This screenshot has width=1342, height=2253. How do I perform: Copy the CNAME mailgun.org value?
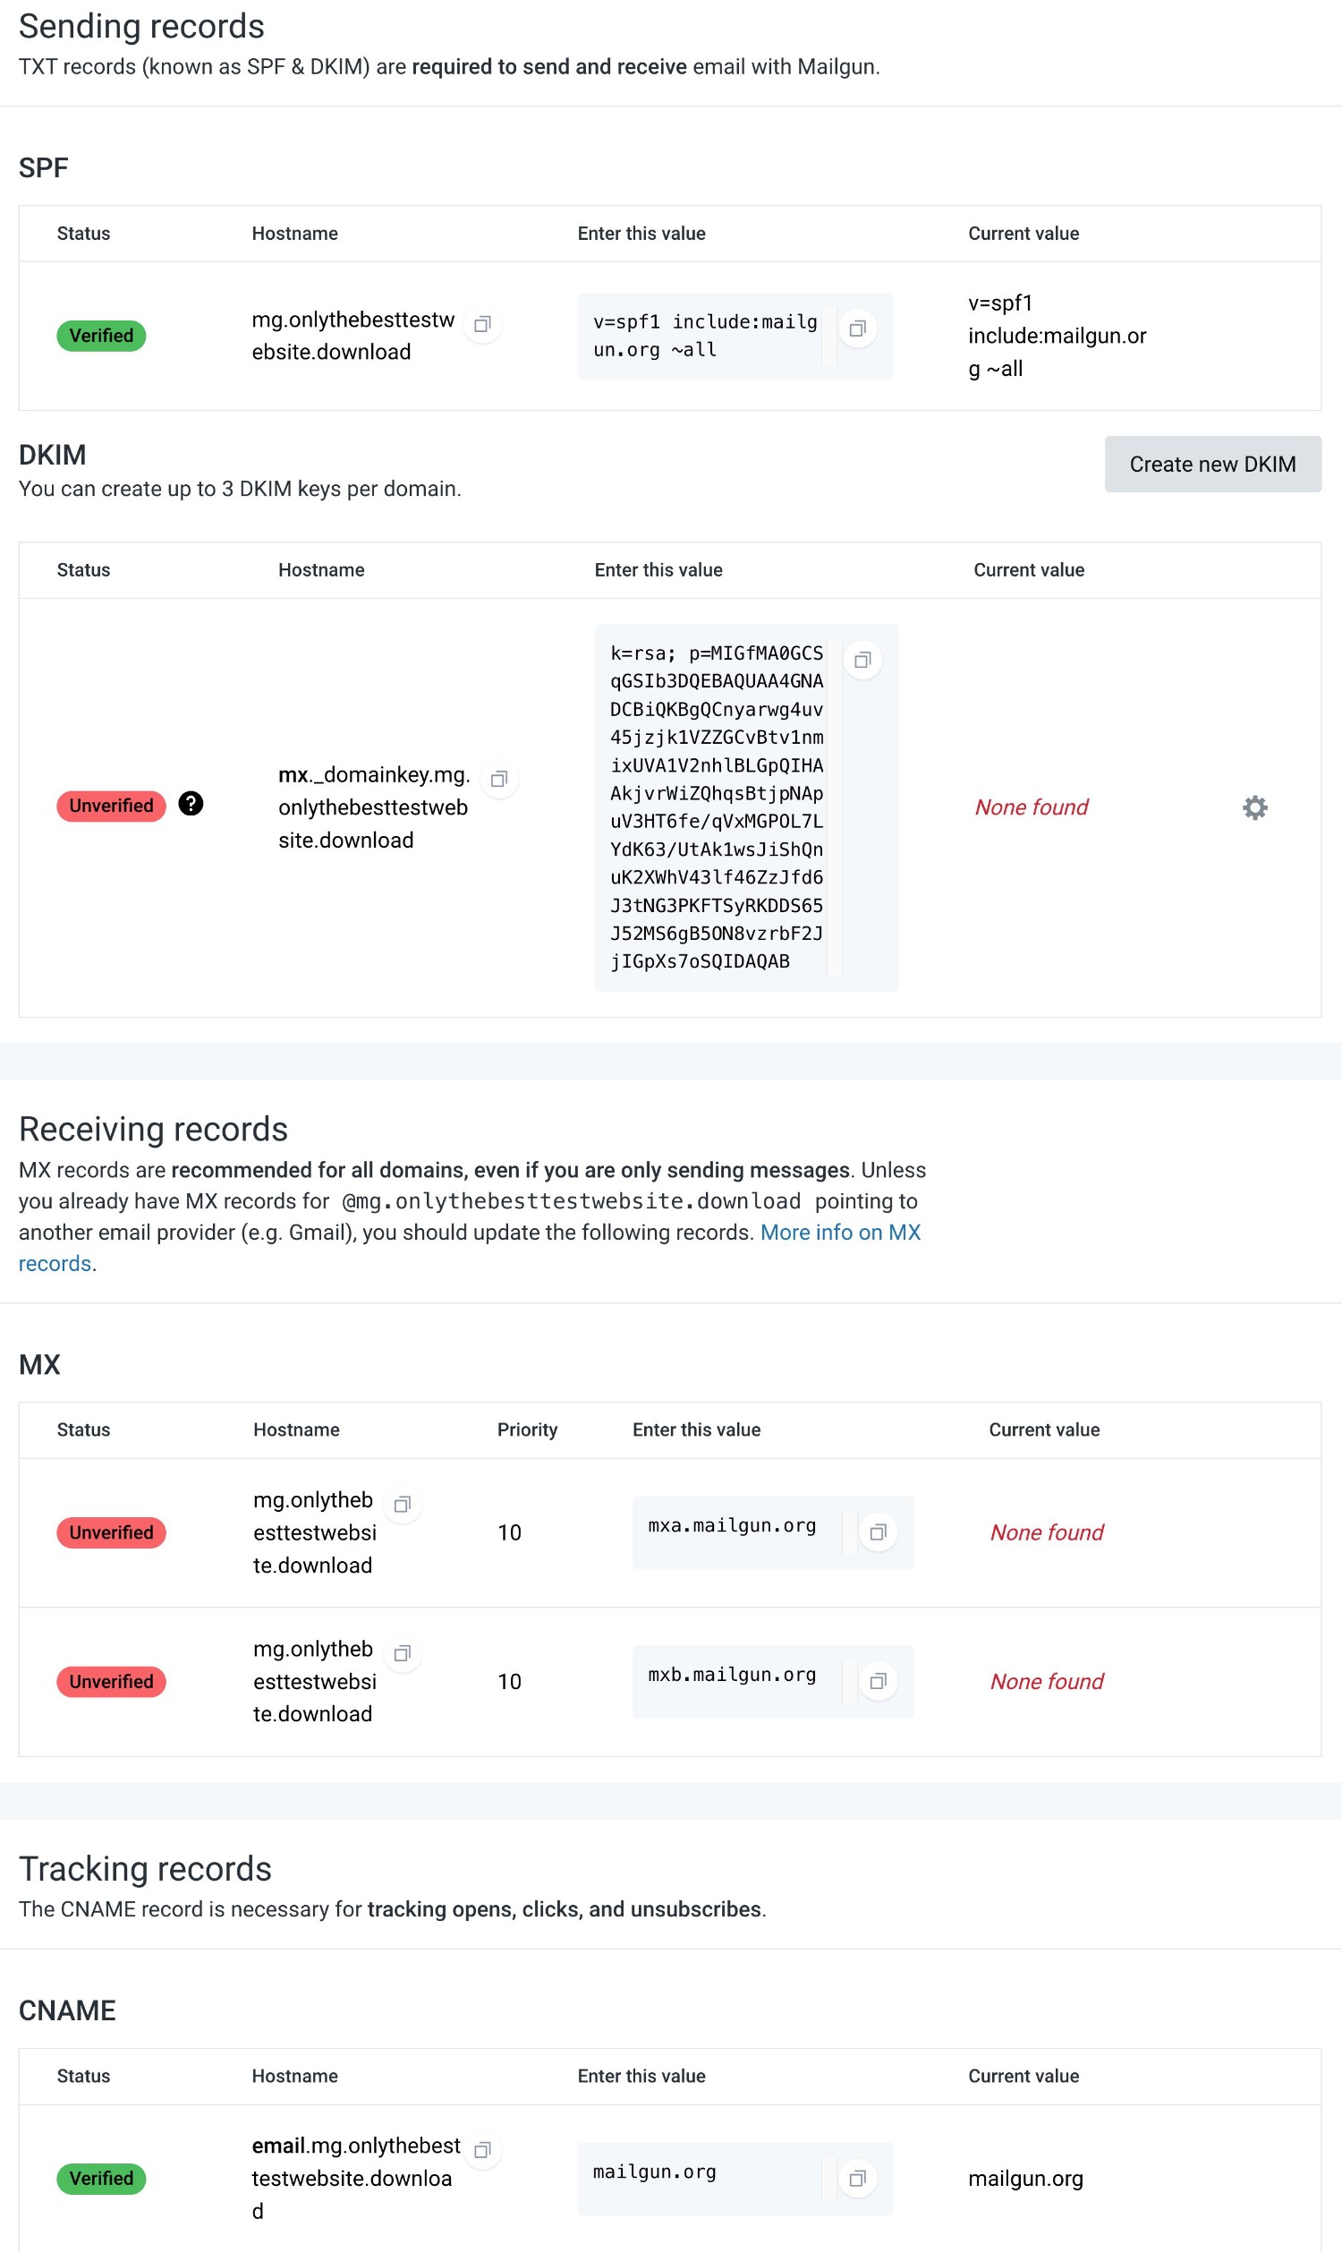[858, 2178]
